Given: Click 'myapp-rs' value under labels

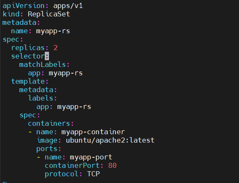Looking at the screenshot, I should coord(74,107).
